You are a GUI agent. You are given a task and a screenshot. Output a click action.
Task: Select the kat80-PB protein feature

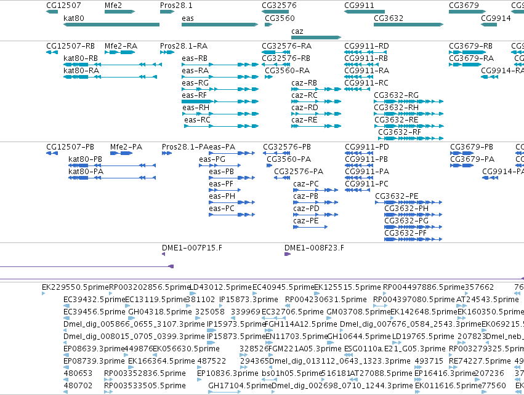pos(112,166)
